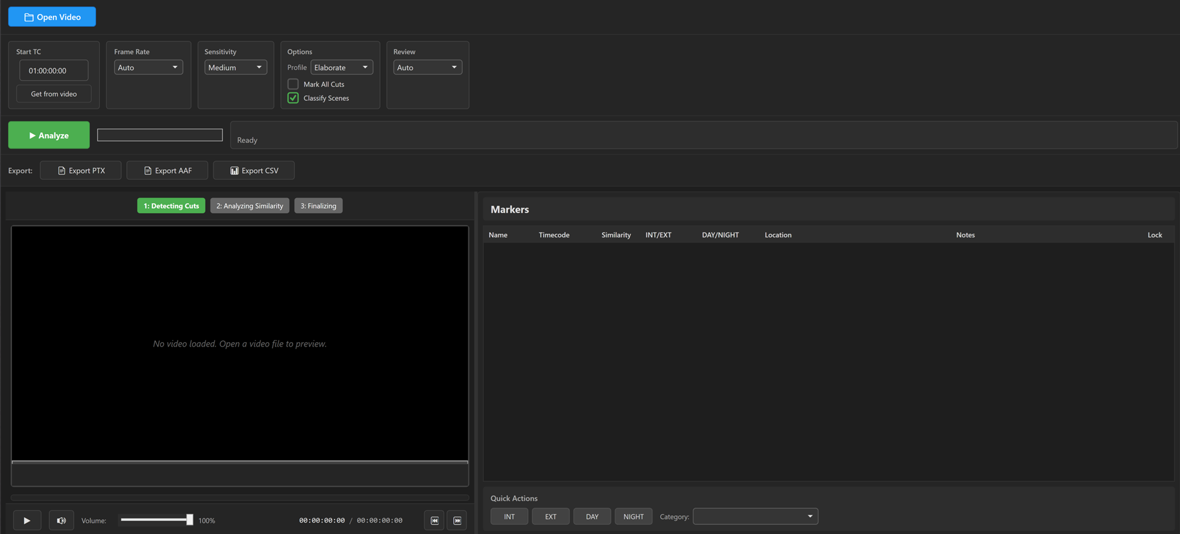Click the Ready status text
The image size is (1180, 534).
247,140
